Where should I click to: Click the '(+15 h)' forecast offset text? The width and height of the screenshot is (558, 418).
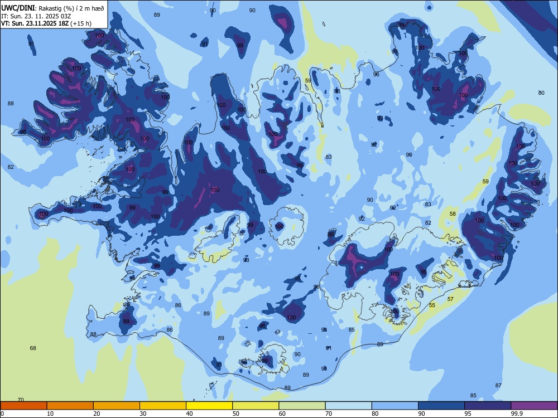tap(81, 23)
